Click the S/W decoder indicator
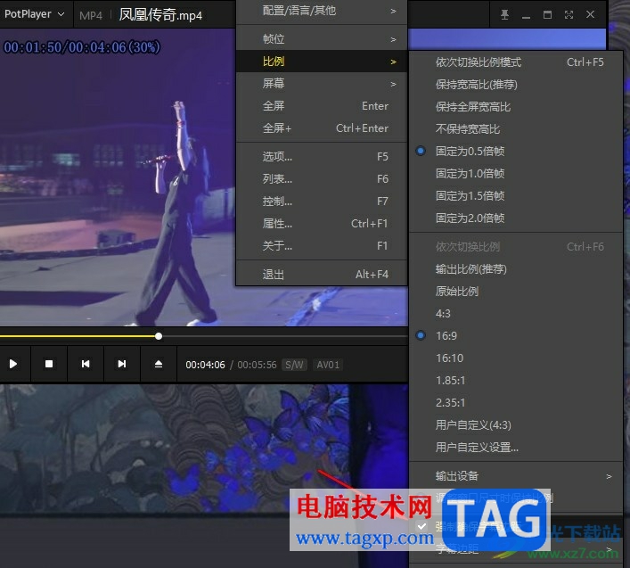 294,365
